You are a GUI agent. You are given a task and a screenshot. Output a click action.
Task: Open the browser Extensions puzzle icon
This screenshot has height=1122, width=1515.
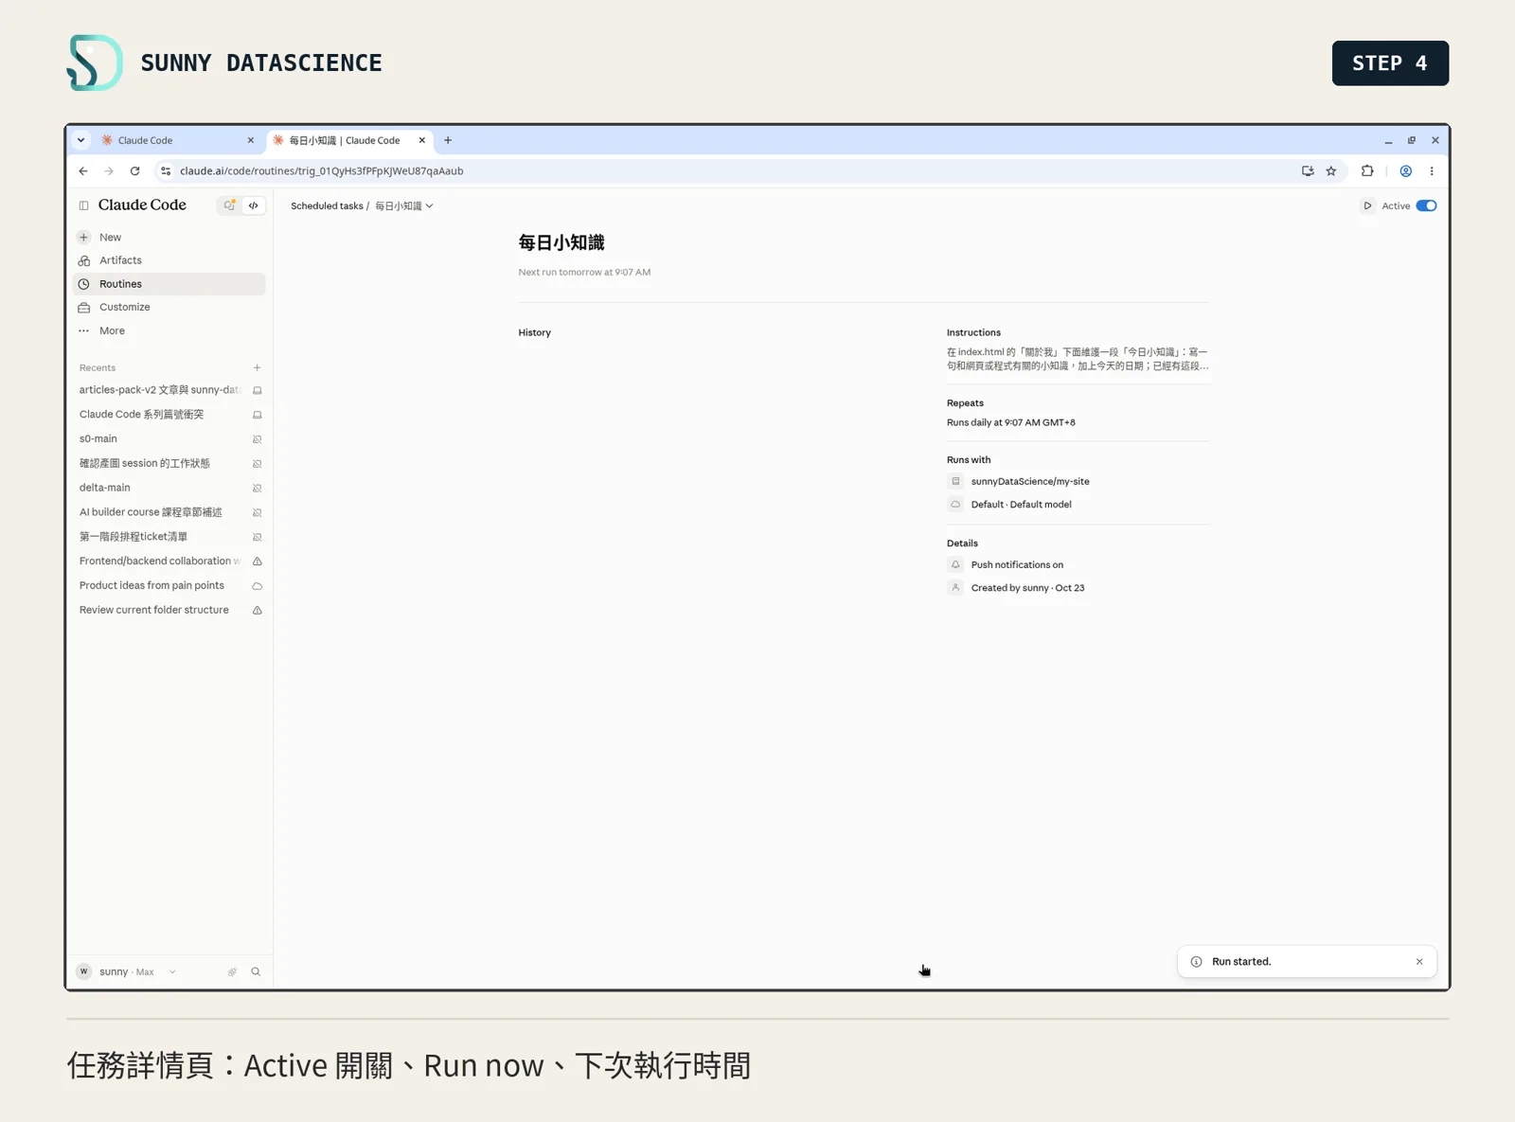(x=1367, y=171)
